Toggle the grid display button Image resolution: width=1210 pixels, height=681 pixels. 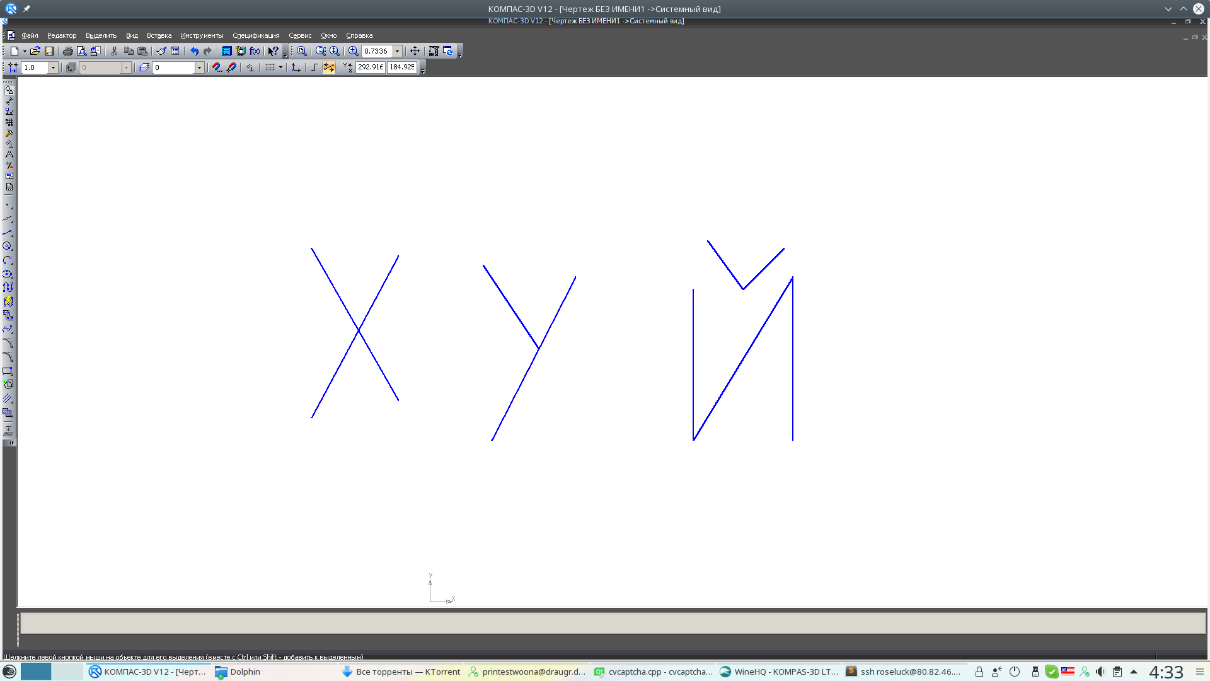(270, 67)
